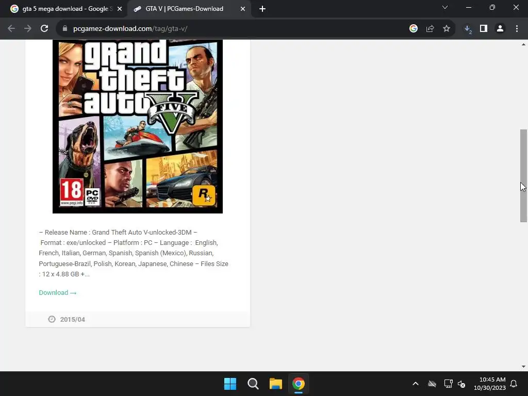Click the clock icon beside 2015/04
This screenshot has height=396, width=528.
coord(52,319)
